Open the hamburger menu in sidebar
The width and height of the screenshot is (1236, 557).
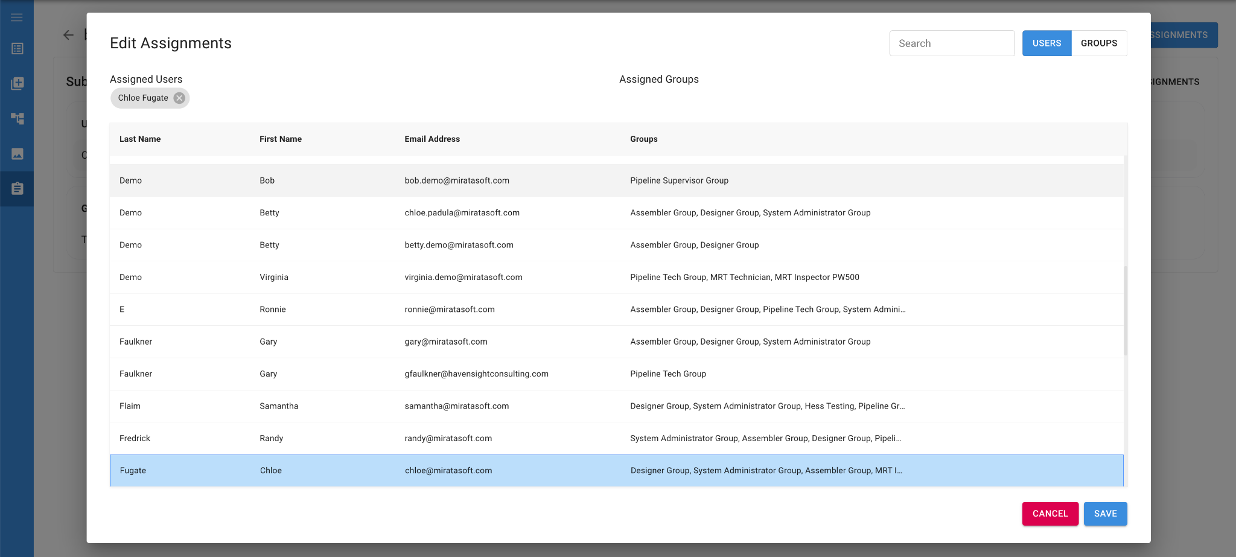pos(17,17)
